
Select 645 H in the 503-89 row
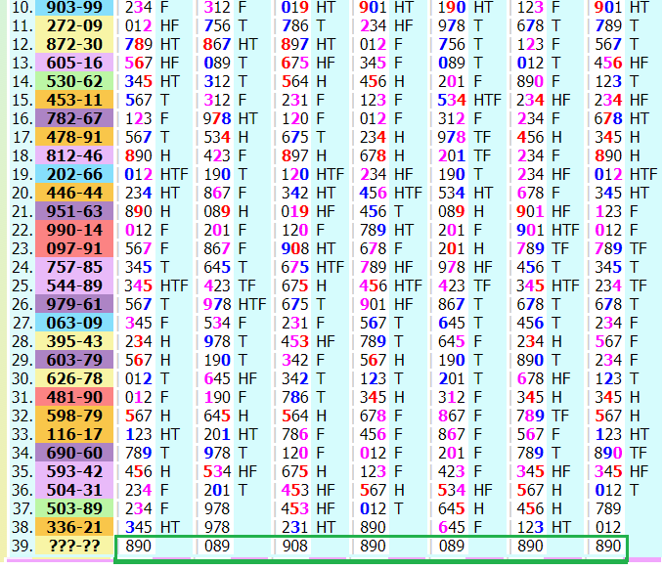click(x=461, y=508)
